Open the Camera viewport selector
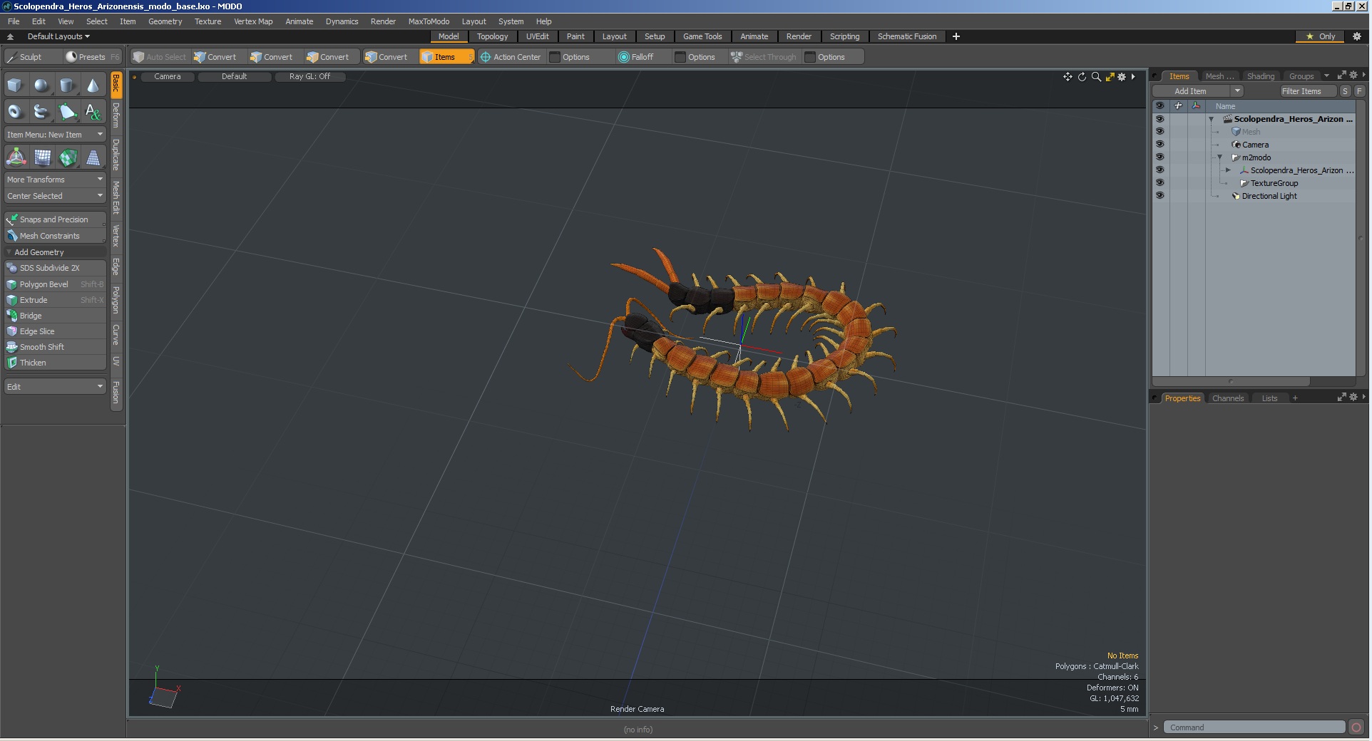This screenshot has height=741, width=1372. tap(168, 76)
